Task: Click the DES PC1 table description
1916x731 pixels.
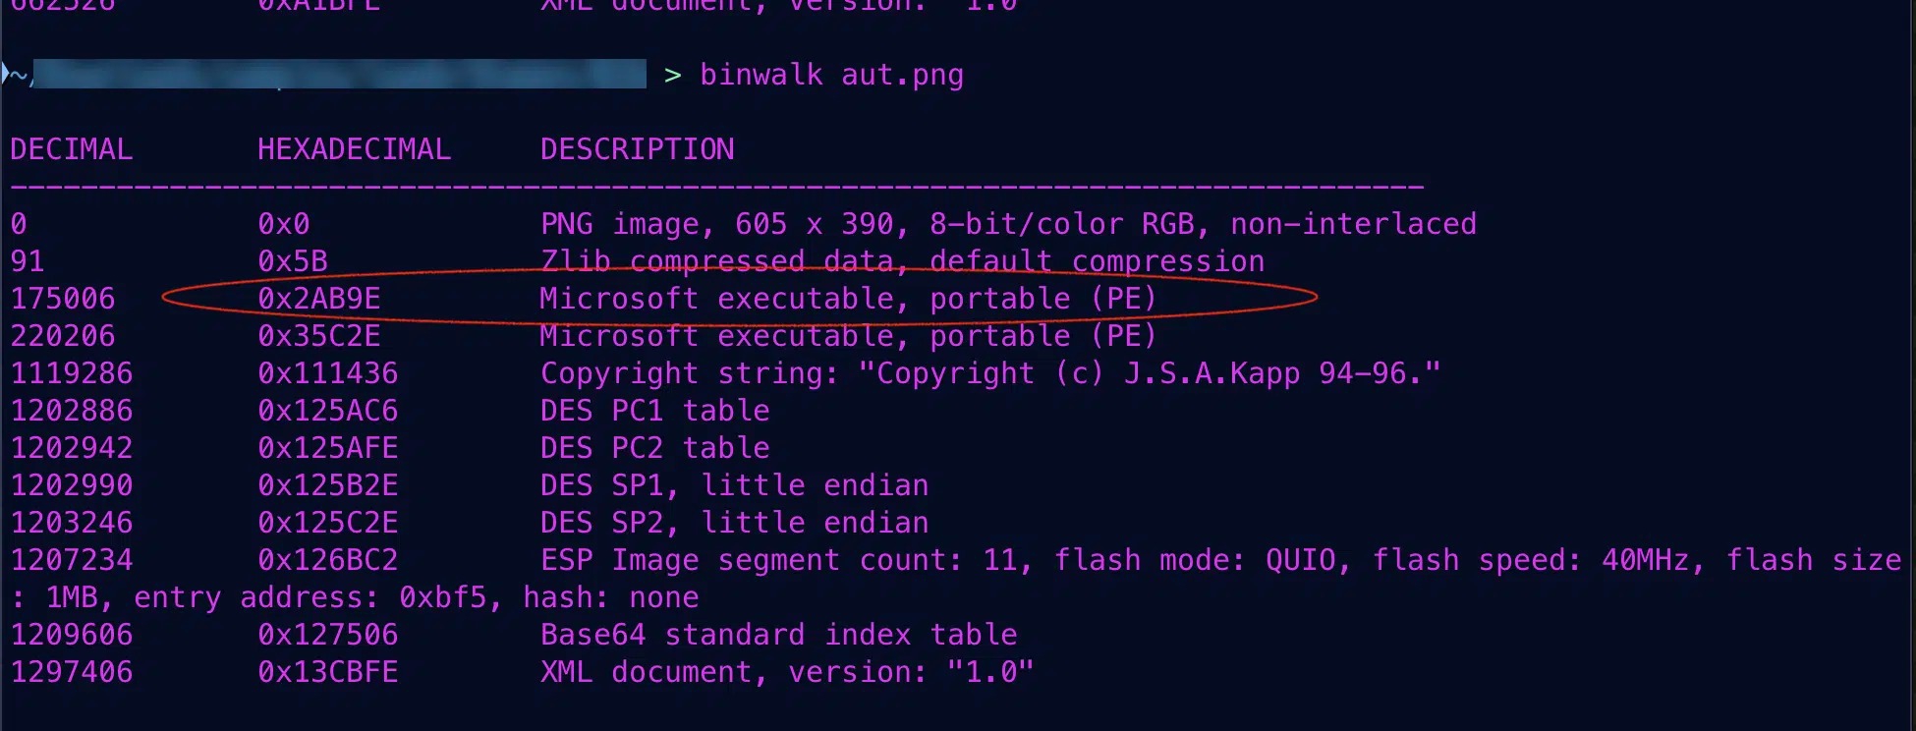Action: pos(654,411)
